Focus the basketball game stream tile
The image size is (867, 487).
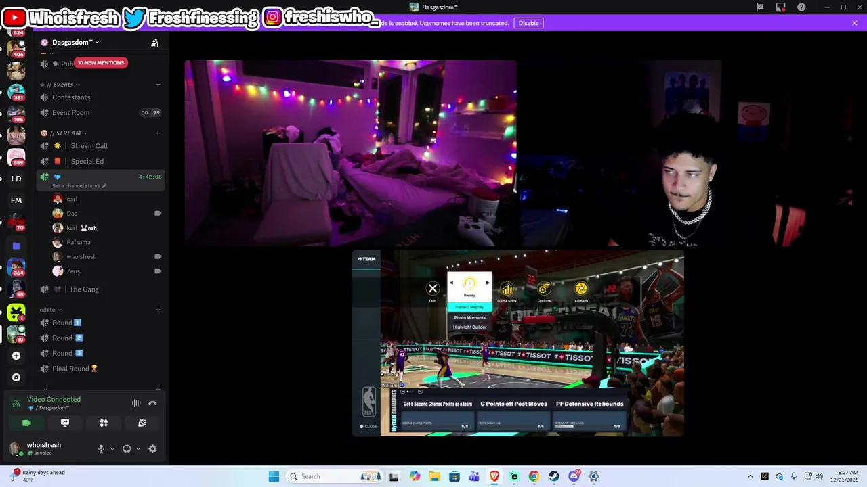(518, 343)
